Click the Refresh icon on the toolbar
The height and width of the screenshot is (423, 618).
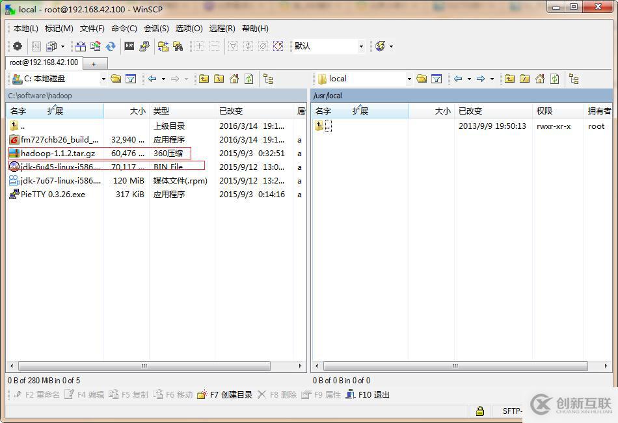click(111, 46)
